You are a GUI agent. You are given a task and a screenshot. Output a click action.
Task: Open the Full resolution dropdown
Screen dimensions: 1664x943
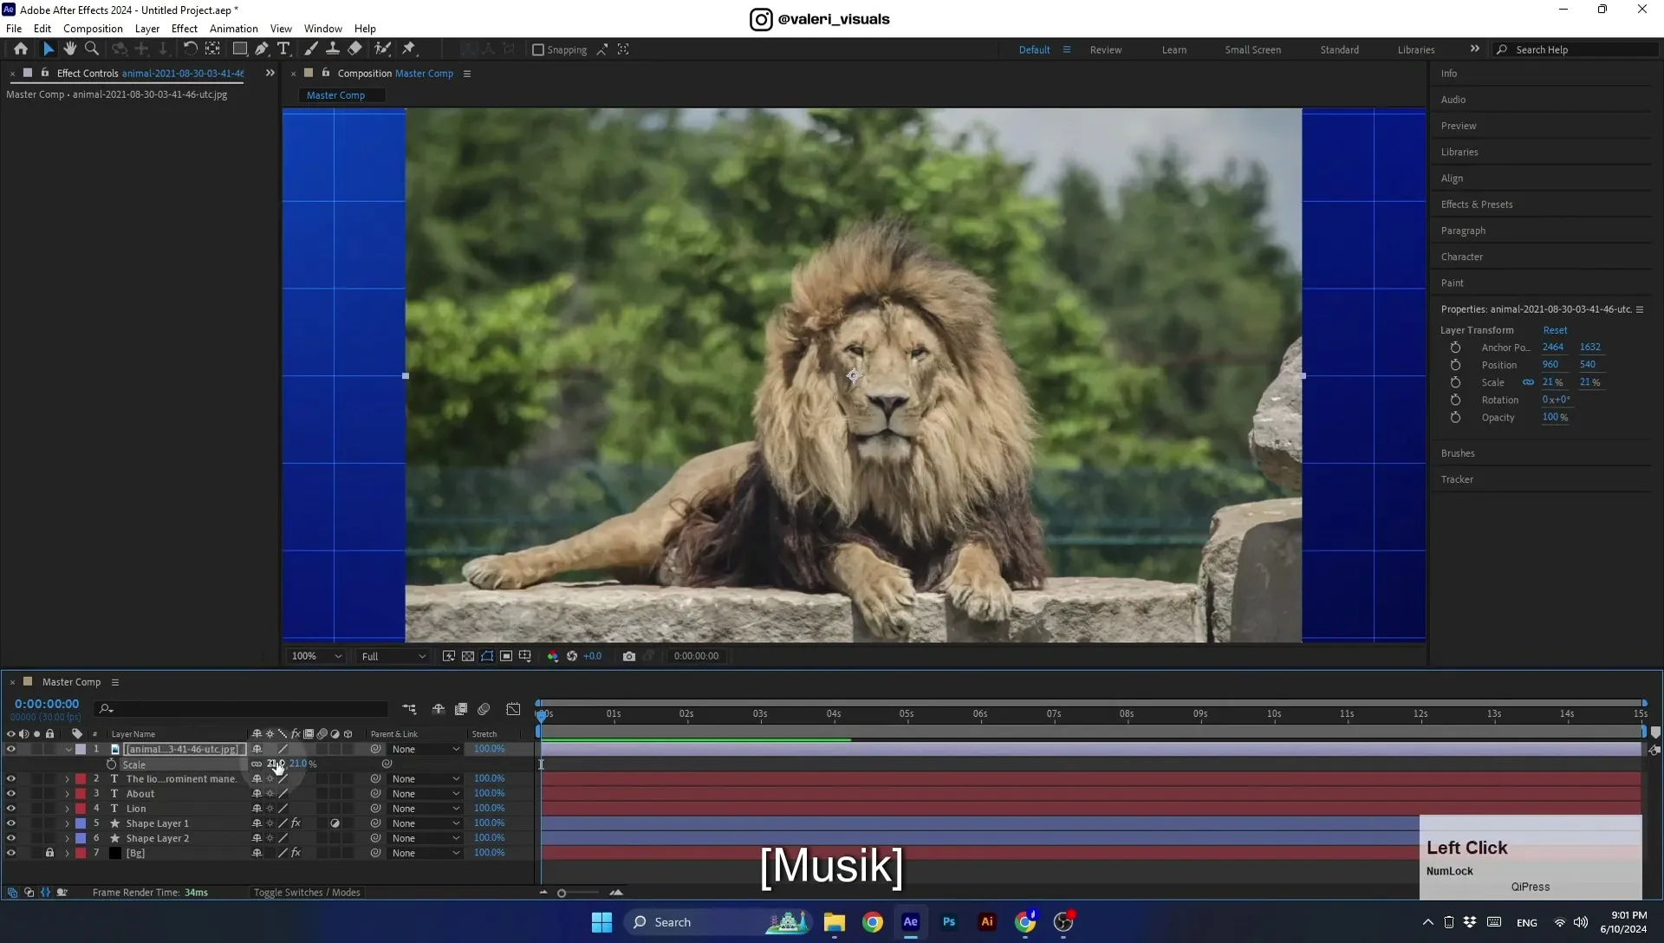click(x=393, y=656)
